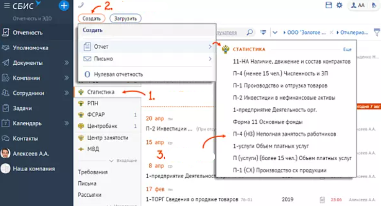The image size is (381, 206).
Task: Expand Документы submenu chevrons
Action: [x=66, y=63]
